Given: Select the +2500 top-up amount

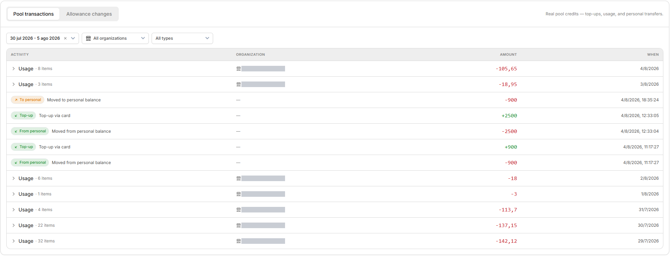Looking at the screenshot, I should click(509, 116).
